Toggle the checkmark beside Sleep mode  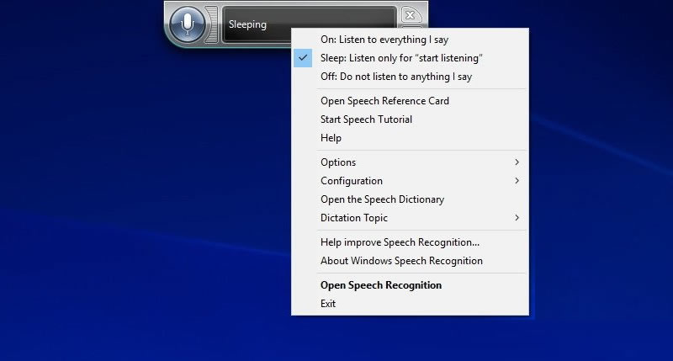pyautogui.click(x=303, y=58)
